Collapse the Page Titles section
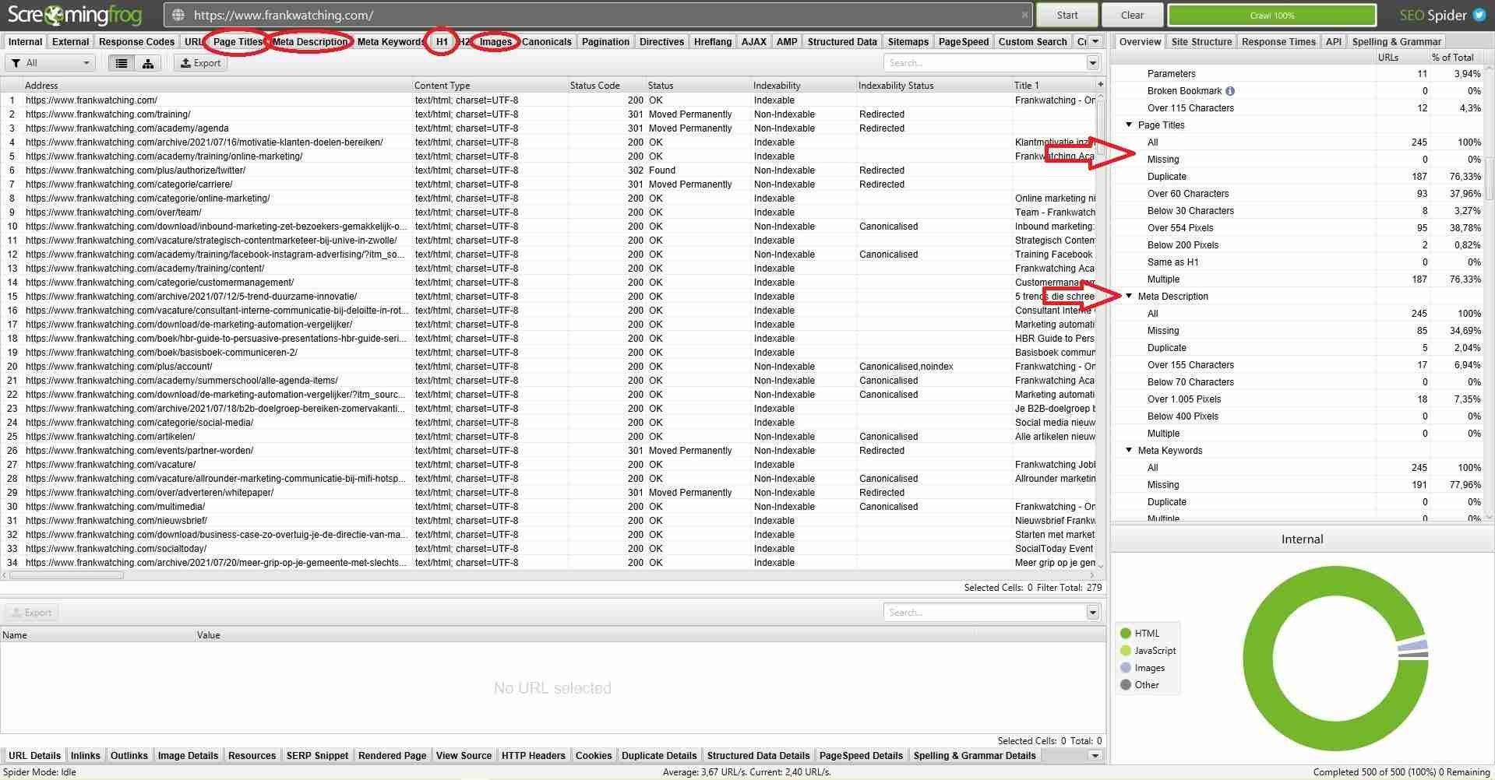Screen dimensions: 1495x780 (x=1129, y=125)
